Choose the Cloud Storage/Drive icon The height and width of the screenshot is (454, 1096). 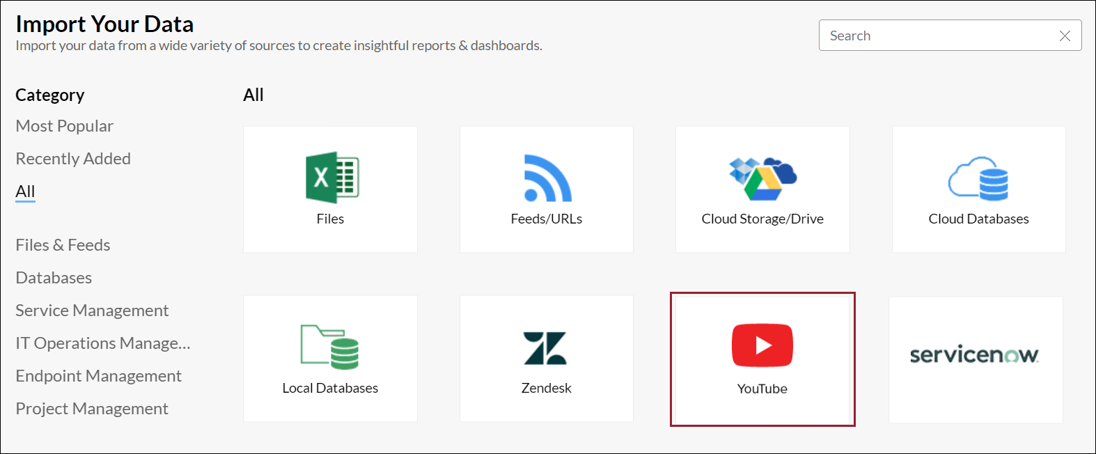pyautogui.click(x=762, y=178)
